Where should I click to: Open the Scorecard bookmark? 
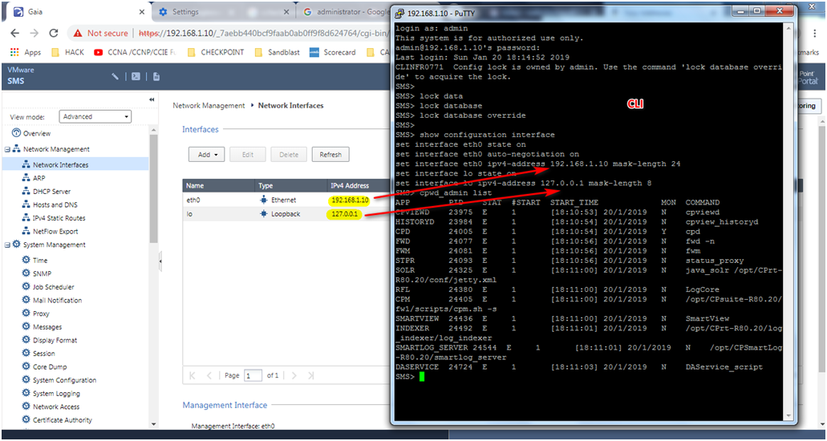tap(333, 52)
